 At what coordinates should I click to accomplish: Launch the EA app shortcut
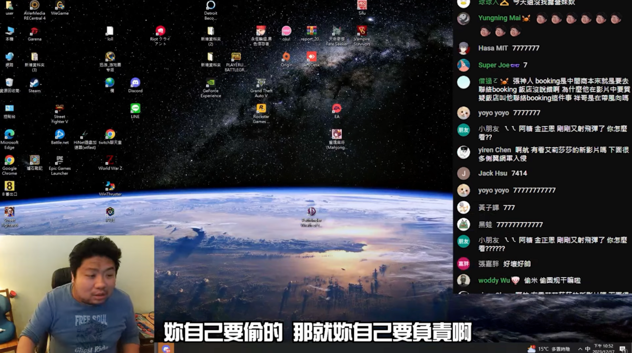[x=337, y=111]
